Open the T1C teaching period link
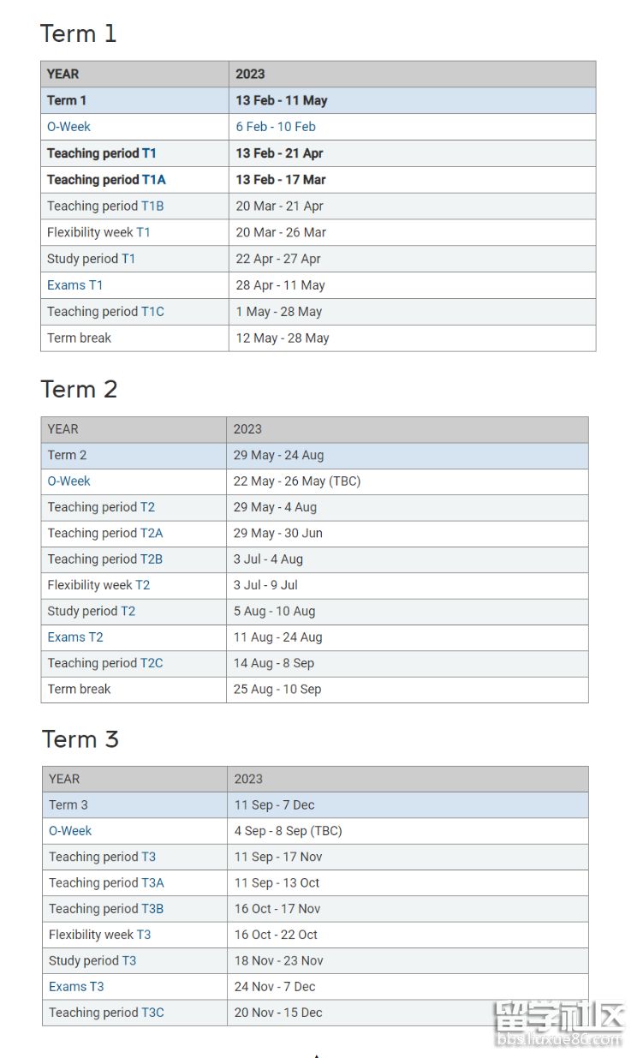The image size is (637, 1058). 152,312
